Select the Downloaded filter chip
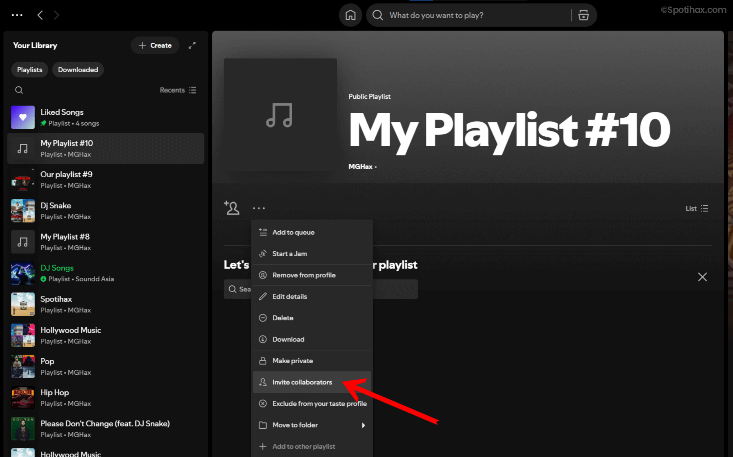The width and height of the screenshot is (733, 457). 78,70
